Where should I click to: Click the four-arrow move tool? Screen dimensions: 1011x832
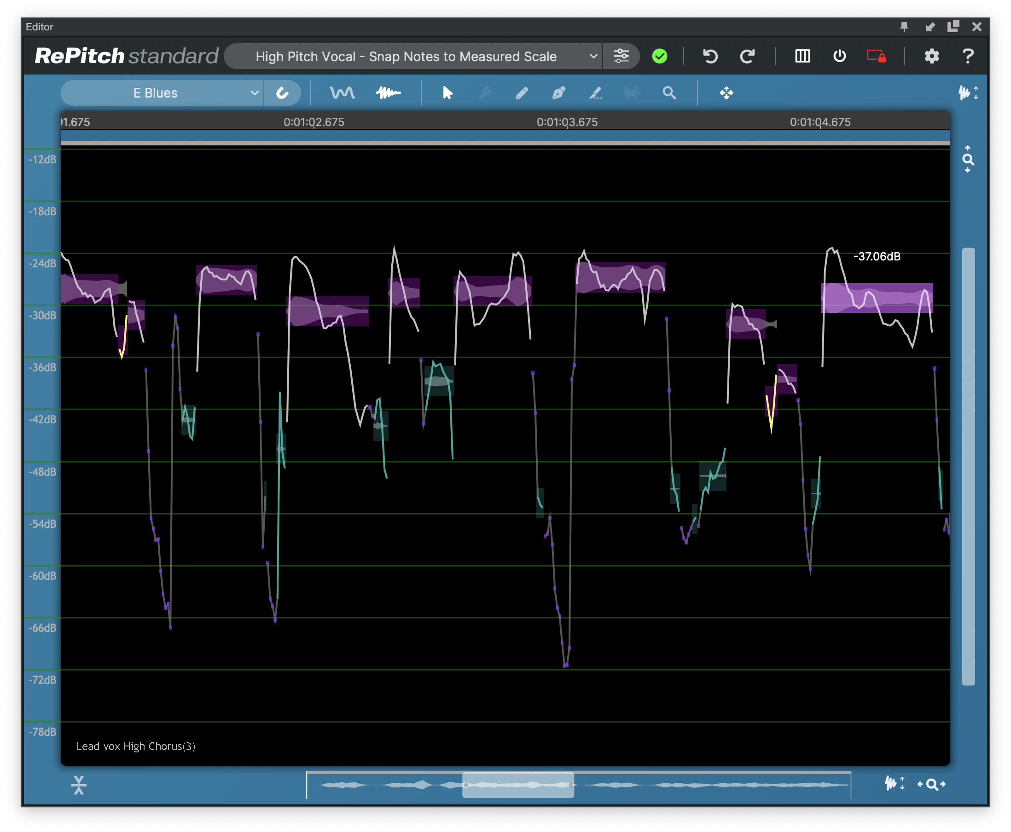[x=726, y=93]
